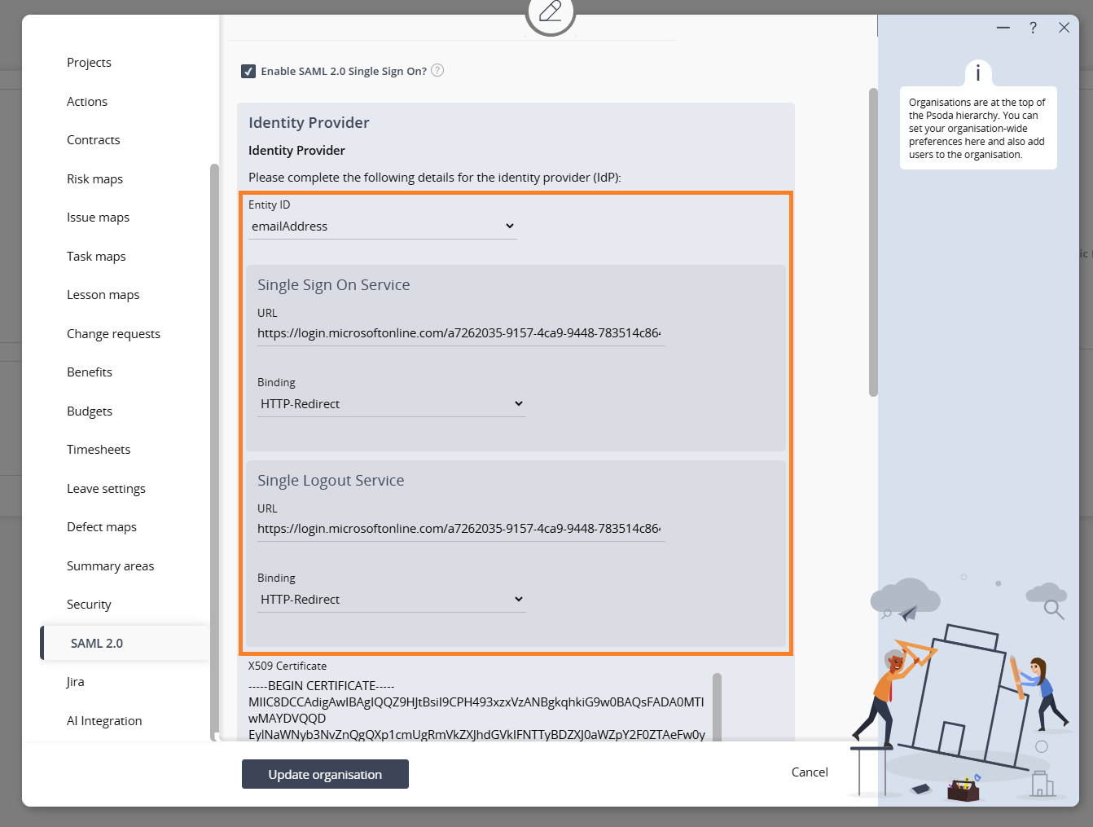The image size is (1093, 827).
Task: Click the Cancel link
Action: coord(810,772)
